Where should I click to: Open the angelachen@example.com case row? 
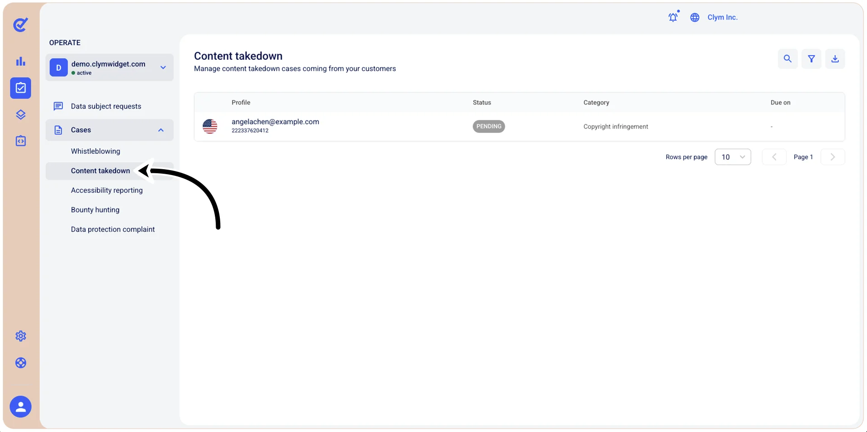pyautogui.click(x=519, y=126)
